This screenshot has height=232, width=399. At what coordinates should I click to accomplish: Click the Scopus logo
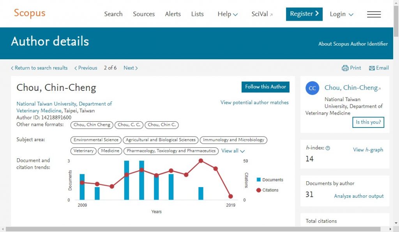coord(30,13)
